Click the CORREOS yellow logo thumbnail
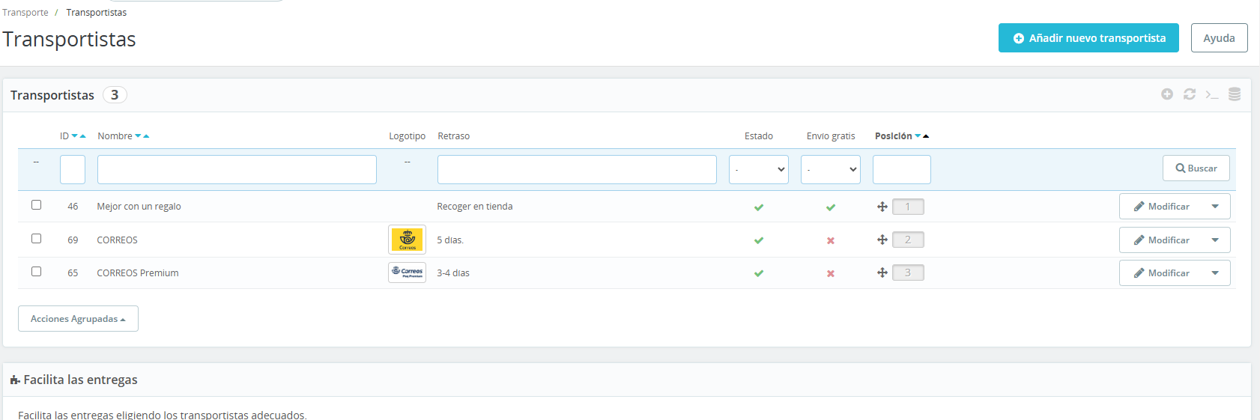1260x420 pixels. point(408,240)
